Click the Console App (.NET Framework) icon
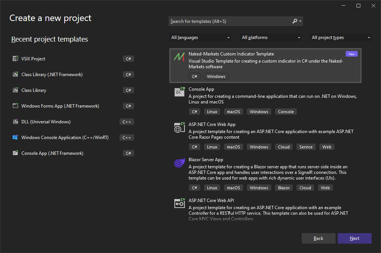The height and width of the screenshot is (253, 381). pyautogui.click(x=15, y=153)
